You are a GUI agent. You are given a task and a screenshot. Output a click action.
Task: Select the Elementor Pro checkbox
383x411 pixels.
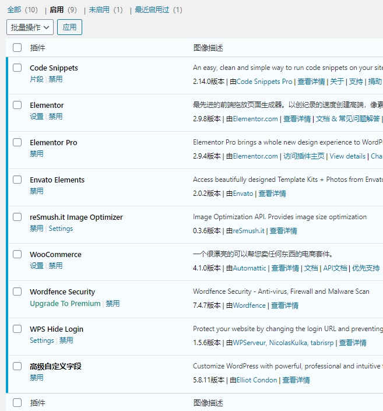[x=17, y=142]
